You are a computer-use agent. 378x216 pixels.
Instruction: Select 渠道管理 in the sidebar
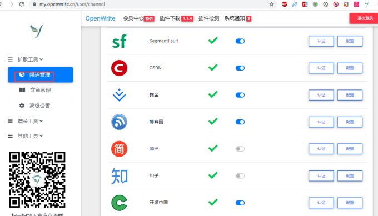point(40,74)
